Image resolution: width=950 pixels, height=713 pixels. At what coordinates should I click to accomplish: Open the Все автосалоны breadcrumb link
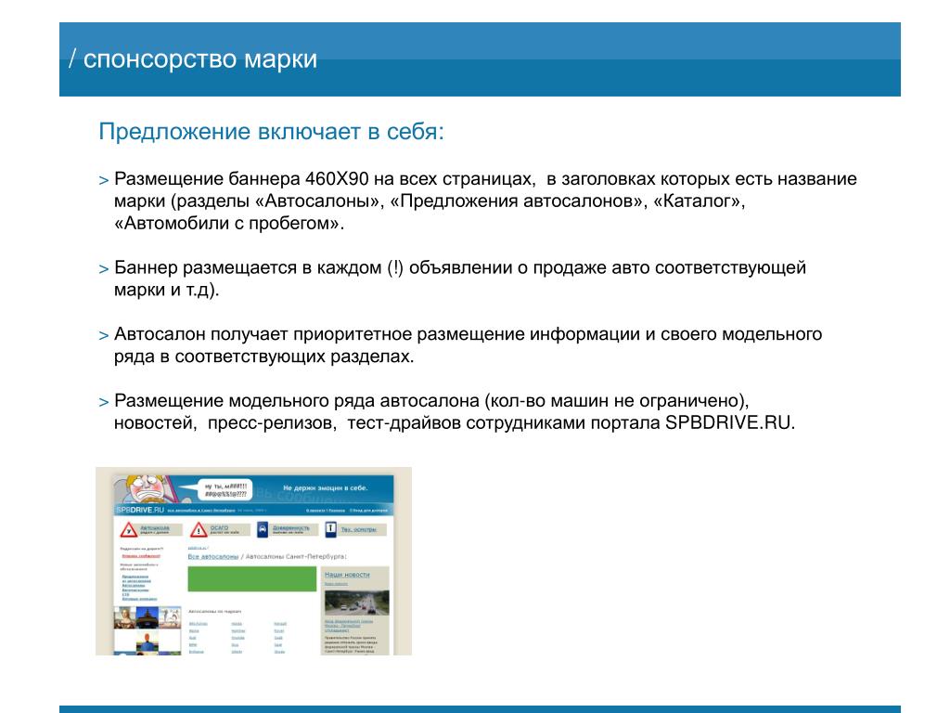[x=213, y=556]
